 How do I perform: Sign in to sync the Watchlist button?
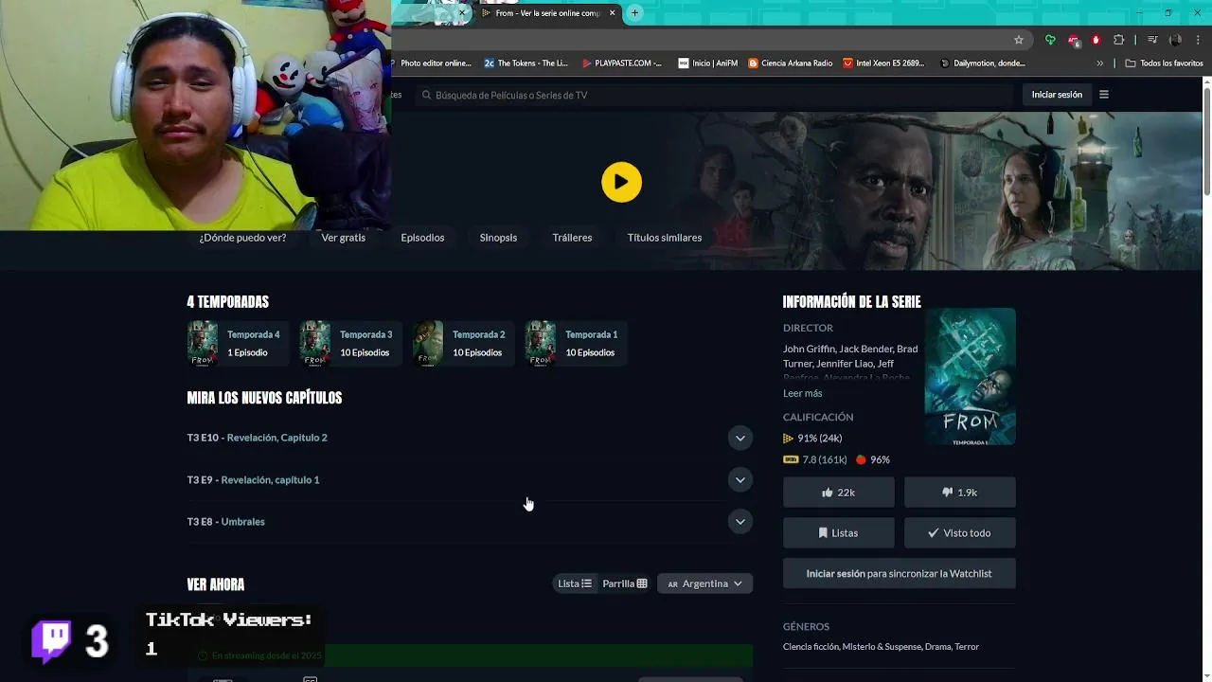[899, 574]
